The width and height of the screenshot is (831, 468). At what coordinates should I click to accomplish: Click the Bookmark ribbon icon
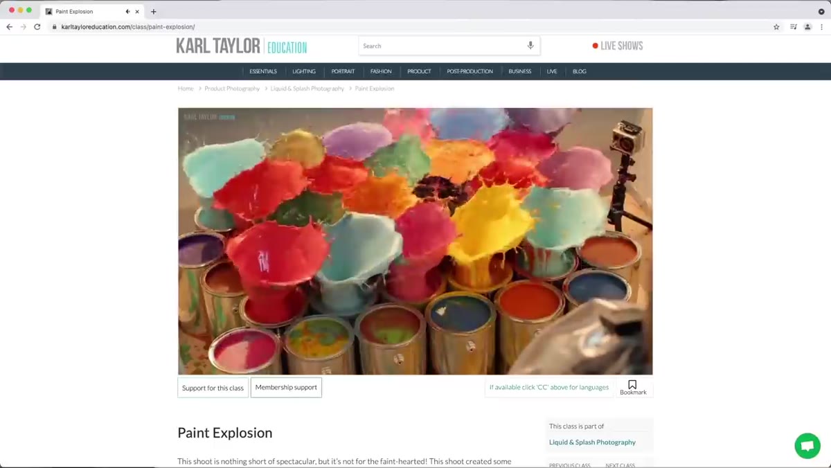[x=632, y=384]
